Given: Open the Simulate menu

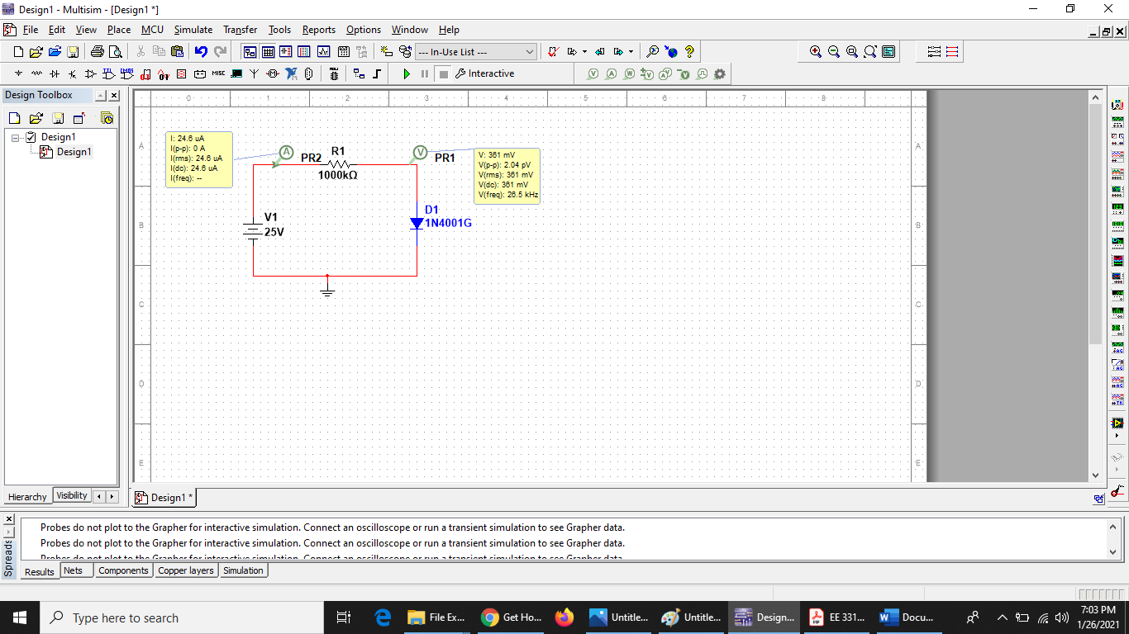Looking at the screenshot, I should pos(193,30).
